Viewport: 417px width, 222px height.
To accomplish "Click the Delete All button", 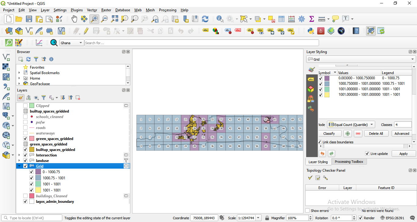I will [x=376, y=134].
